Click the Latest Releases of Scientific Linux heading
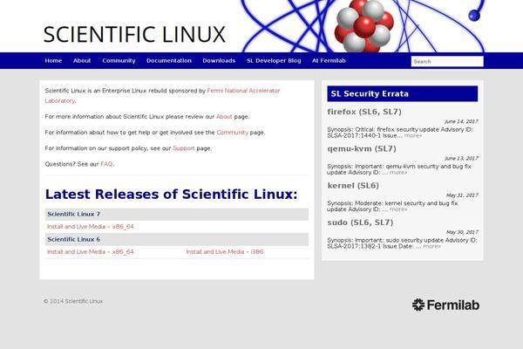The image size is (523, 349). (x=171, y=195)
